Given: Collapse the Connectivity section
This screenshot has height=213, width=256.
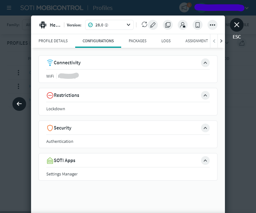Looking at the screenshot, I should [205, 63].
